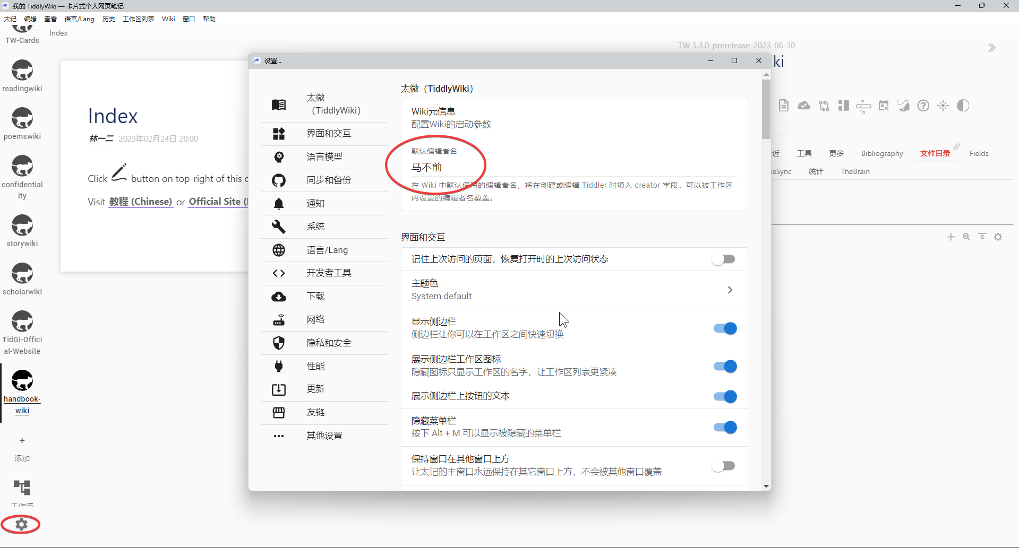Screen dimensions: 1019x548
Task: Expand the 主题色 System default option
Action: tap(574, 290)
